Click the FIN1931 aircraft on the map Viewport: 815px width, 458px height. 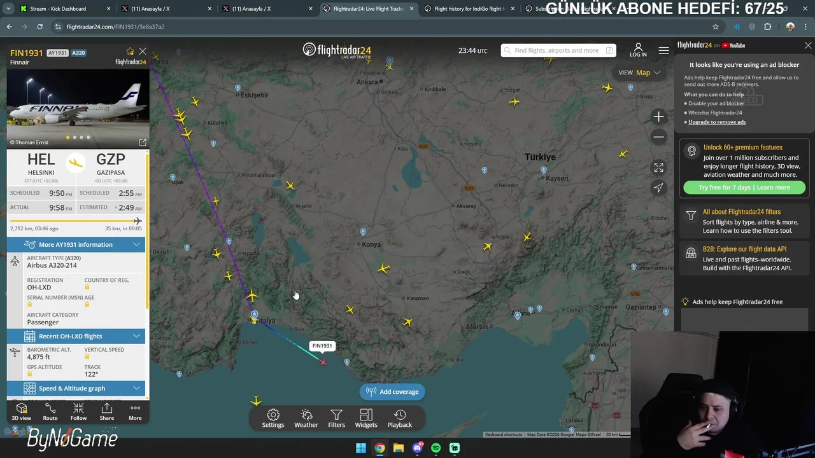[x=323, y=362]
